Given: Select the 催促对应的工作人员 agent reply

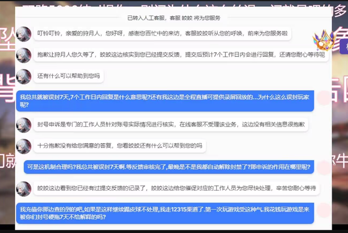Looking at the screenshot, I should coord(176,188).
